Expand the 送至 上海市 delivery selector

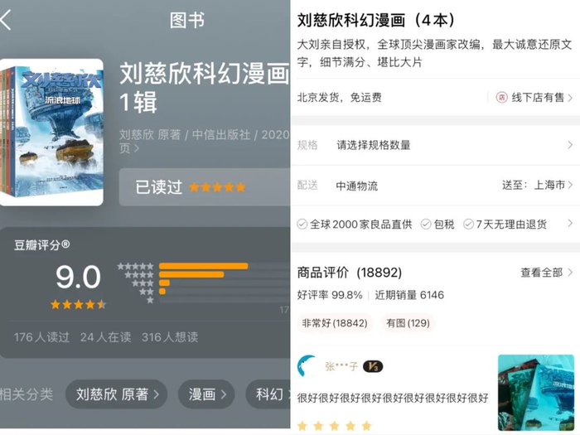point(537,185)
